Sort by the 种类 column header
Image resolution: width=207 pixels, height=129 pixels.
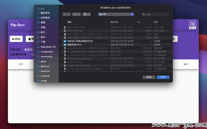[x=156, y=22]
